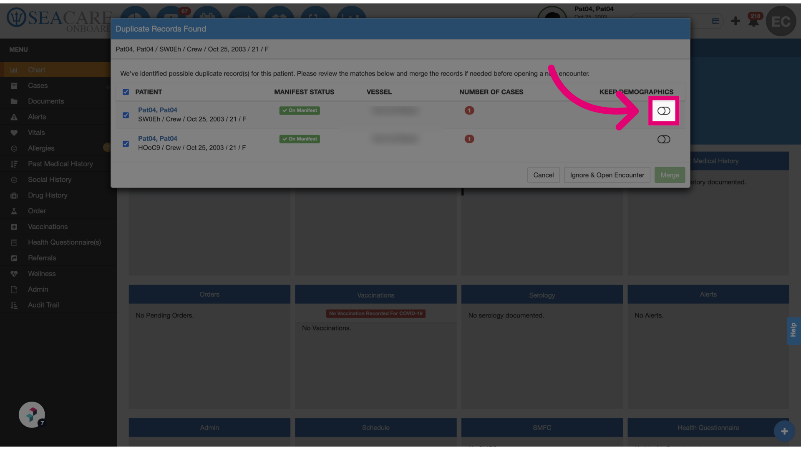Open the Schedule panel header
801x450 pixels.
pyautogui.click(x=375, y=427)
